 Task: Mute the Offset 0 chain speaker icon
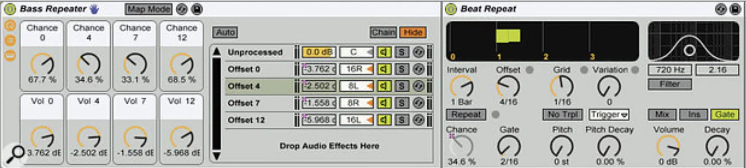(384, 69)
